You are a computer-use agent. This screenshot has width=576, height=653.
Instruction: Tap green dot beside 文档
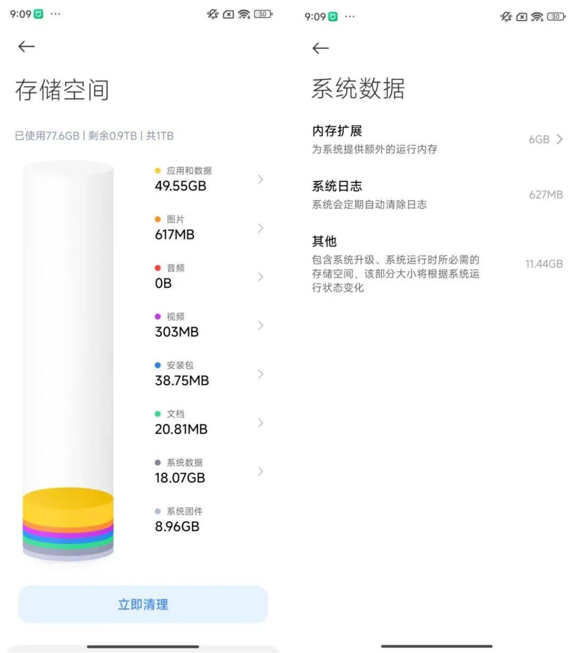[x=157, y=414]
